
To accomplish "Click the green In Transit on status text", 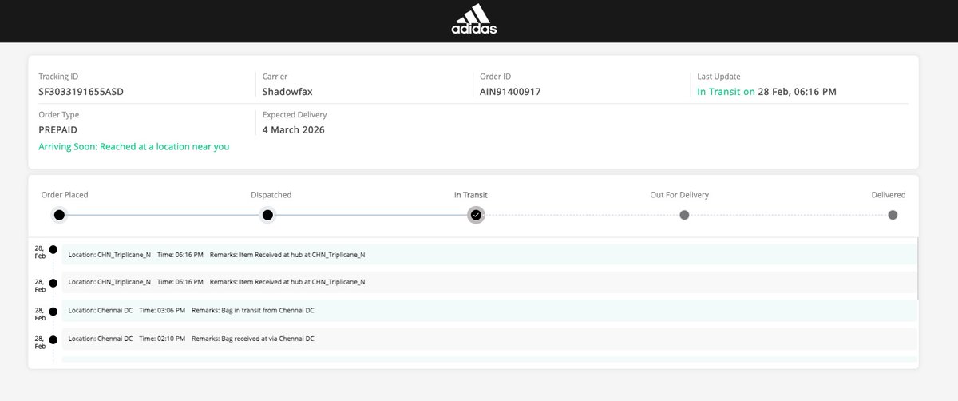I will click(726, 91).
